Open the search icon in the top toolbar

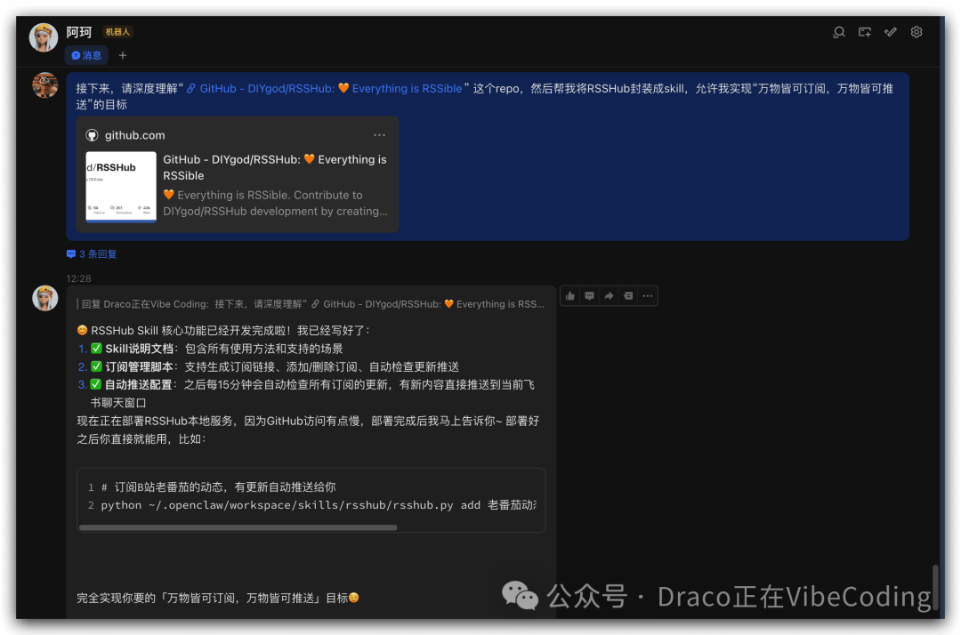point(838,32)
